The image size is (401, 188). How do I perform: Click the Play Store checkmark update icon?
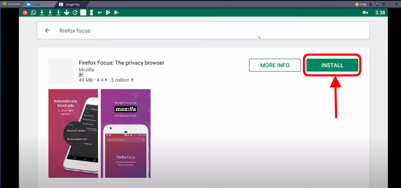pos(108,12)
